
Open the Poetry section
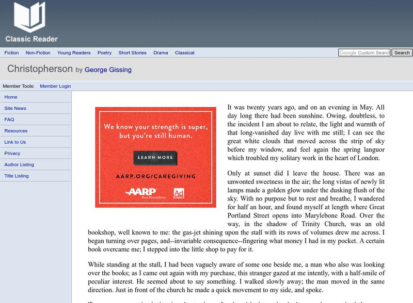click(105, 53)
